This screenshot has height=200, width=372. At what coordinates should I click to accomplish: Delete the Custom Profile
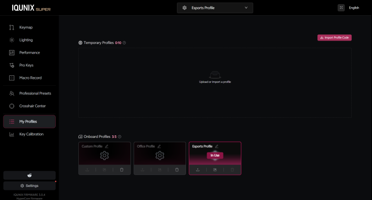(x=122, y=170)
